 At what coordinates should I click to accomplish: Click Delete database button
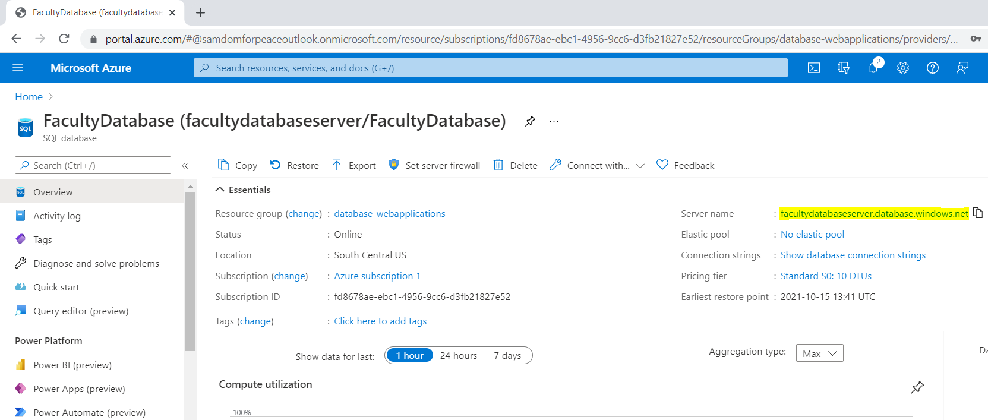516,165
